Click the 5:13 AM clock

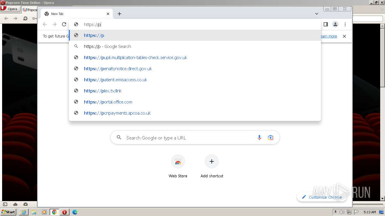pos(370,212)
